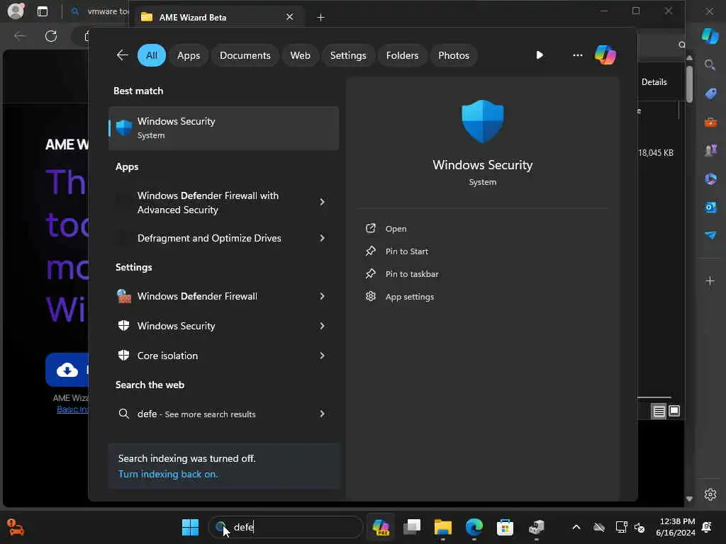
Task: Switch to the Settings filter tab
Action: pyautogui.click(x=347, y=55)
